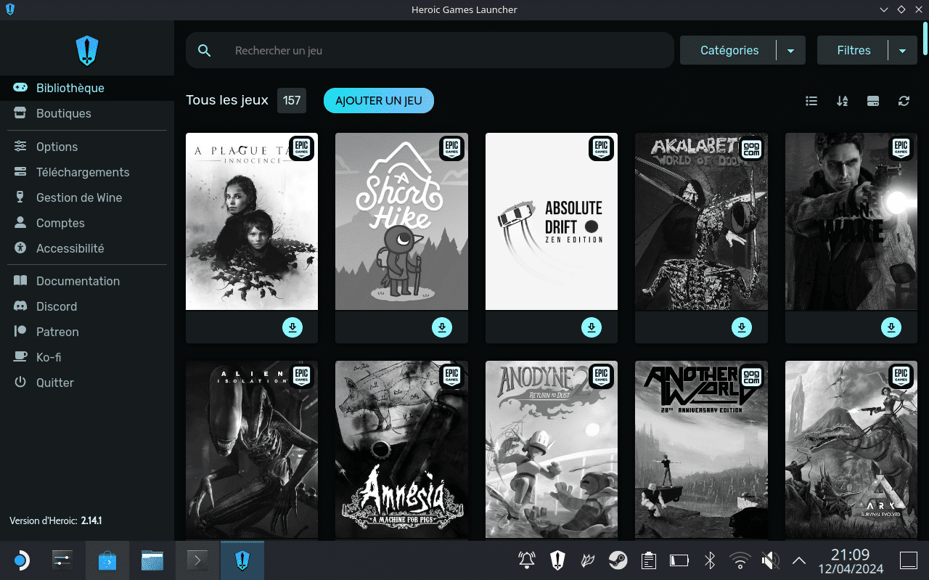Viewport: 929px width, 580px height.
Task: Open the Documentation link
Action: (x=87, y=281)
